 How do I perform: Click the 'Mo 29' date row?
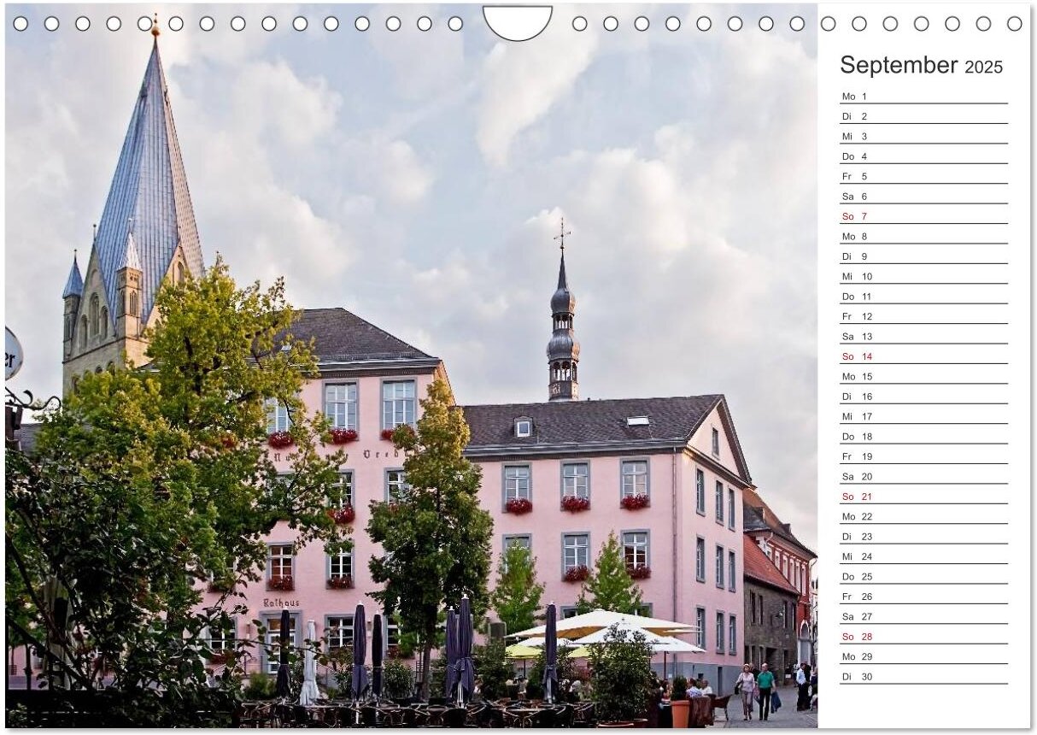tap(923, 656)
